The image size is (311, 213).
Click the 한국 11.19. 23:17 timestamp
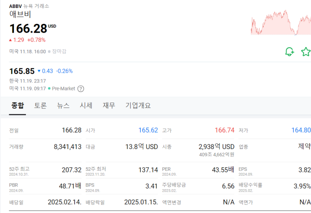(28, 81)
